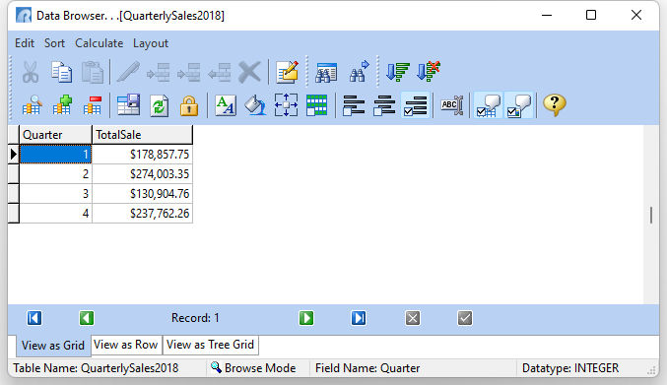Select the Quarter cell with value 3

pyautogui.click(x=56, y=193)
